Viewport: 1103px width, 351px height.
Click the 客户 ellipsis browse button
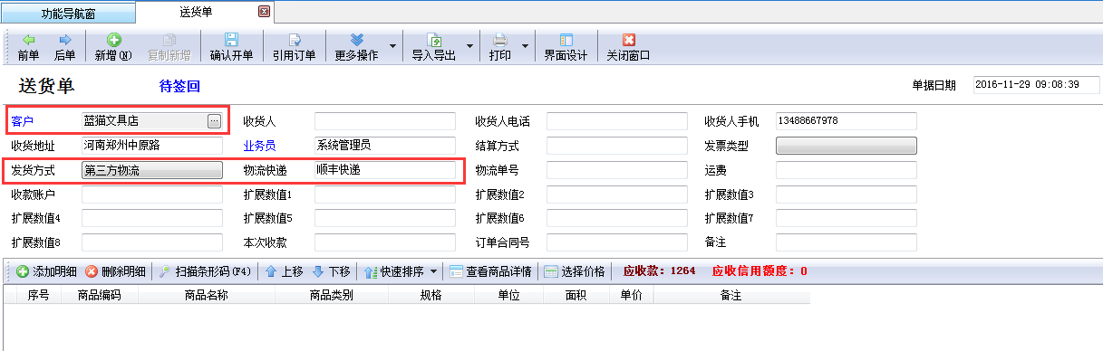(x=214, y=120)
